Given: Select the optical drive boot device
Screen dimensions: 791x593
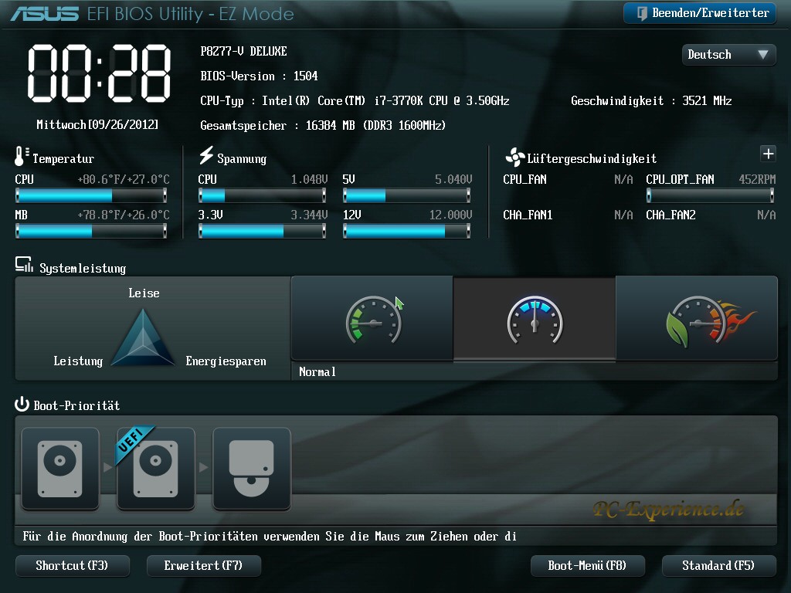Looking at the screenshot, I should (x=252, y=469).
